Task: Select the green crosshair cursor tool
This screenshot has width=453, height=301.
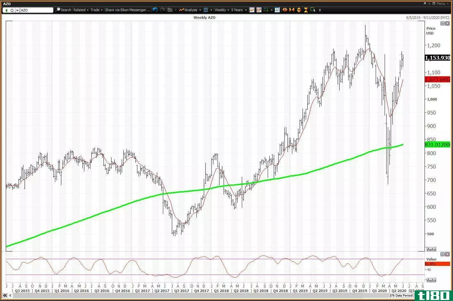Action: (x=266, y=10)
